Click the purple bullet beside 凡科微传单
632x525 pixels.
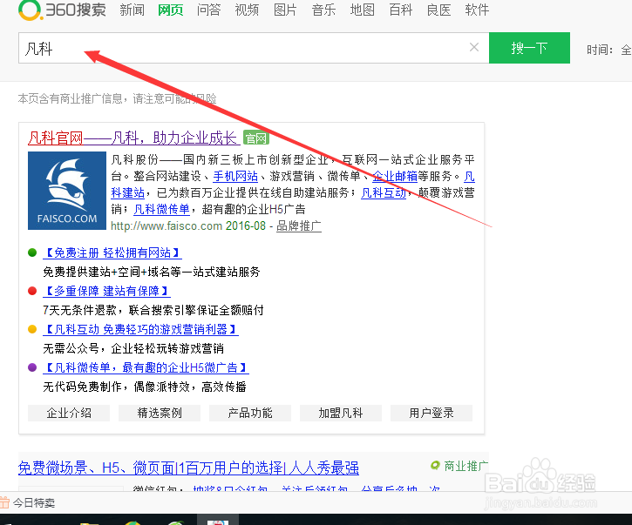32,367
